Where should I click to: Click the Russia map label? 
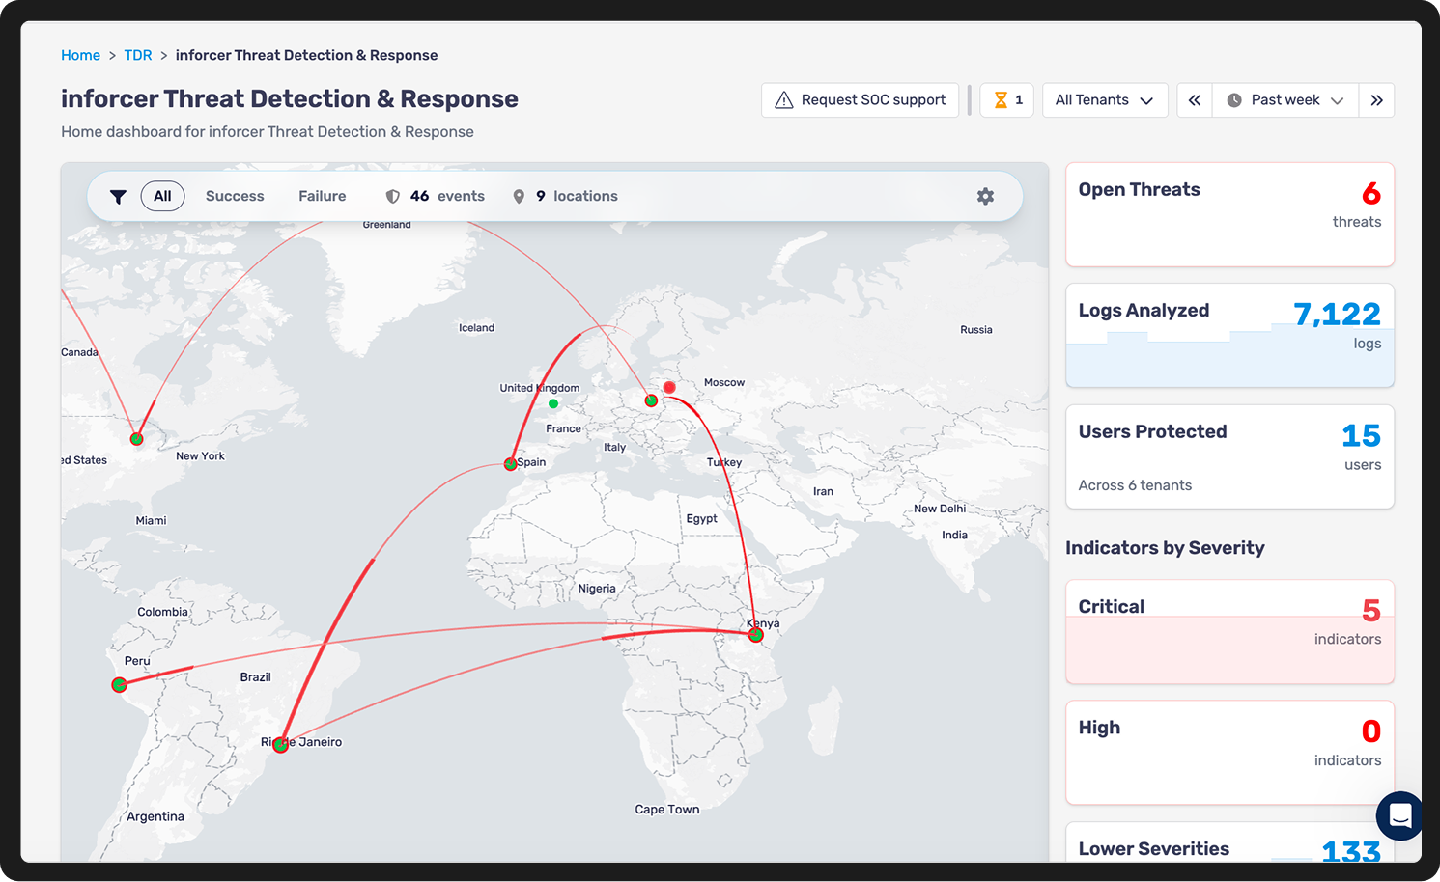(976, 330)
